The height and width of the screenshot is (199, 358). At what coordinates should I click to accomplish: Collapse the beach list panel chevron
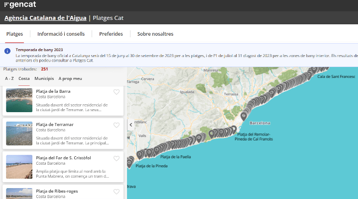tap(130, 125)
